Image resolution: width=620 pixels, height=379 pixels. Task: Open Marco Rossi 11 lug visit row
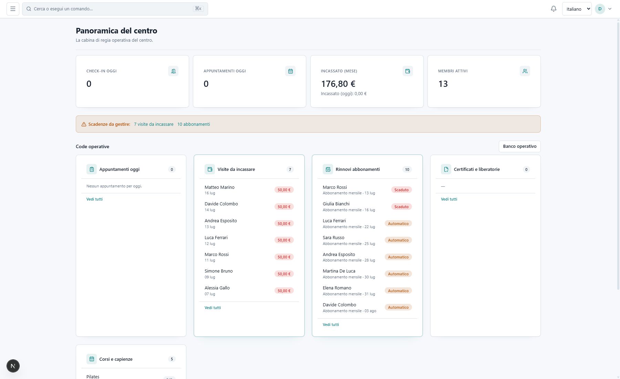click(249, 257)
